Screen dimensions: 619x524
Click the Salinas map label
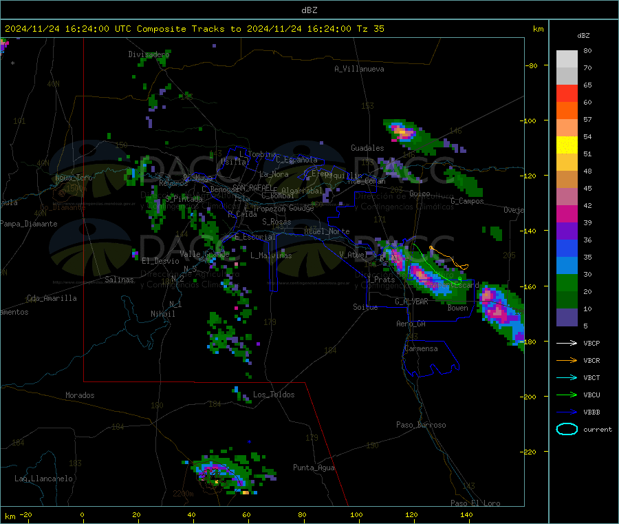point(119,280)
